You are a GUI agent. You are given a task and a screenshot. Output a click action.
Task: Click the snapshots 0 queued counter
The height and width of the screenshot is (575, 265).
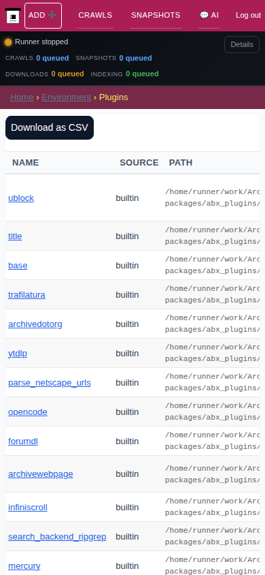coord(135,58)
